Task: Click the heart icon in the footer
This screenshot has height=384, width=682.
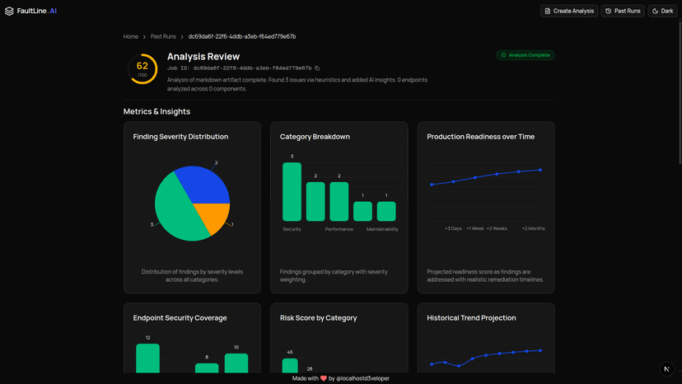Action: click(x=324, y=378)
